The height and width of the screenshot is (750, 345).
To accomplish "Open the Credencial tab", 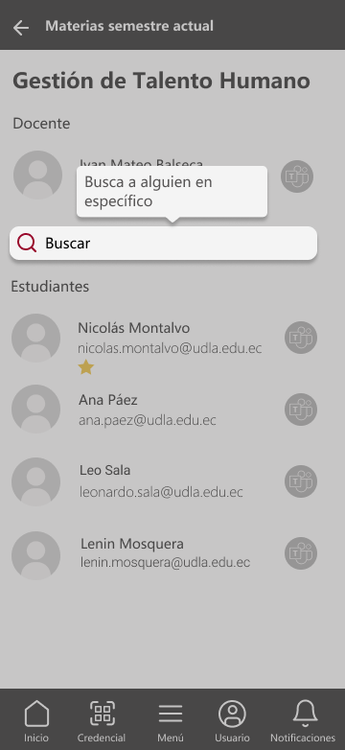I will [x=102, y=721].
